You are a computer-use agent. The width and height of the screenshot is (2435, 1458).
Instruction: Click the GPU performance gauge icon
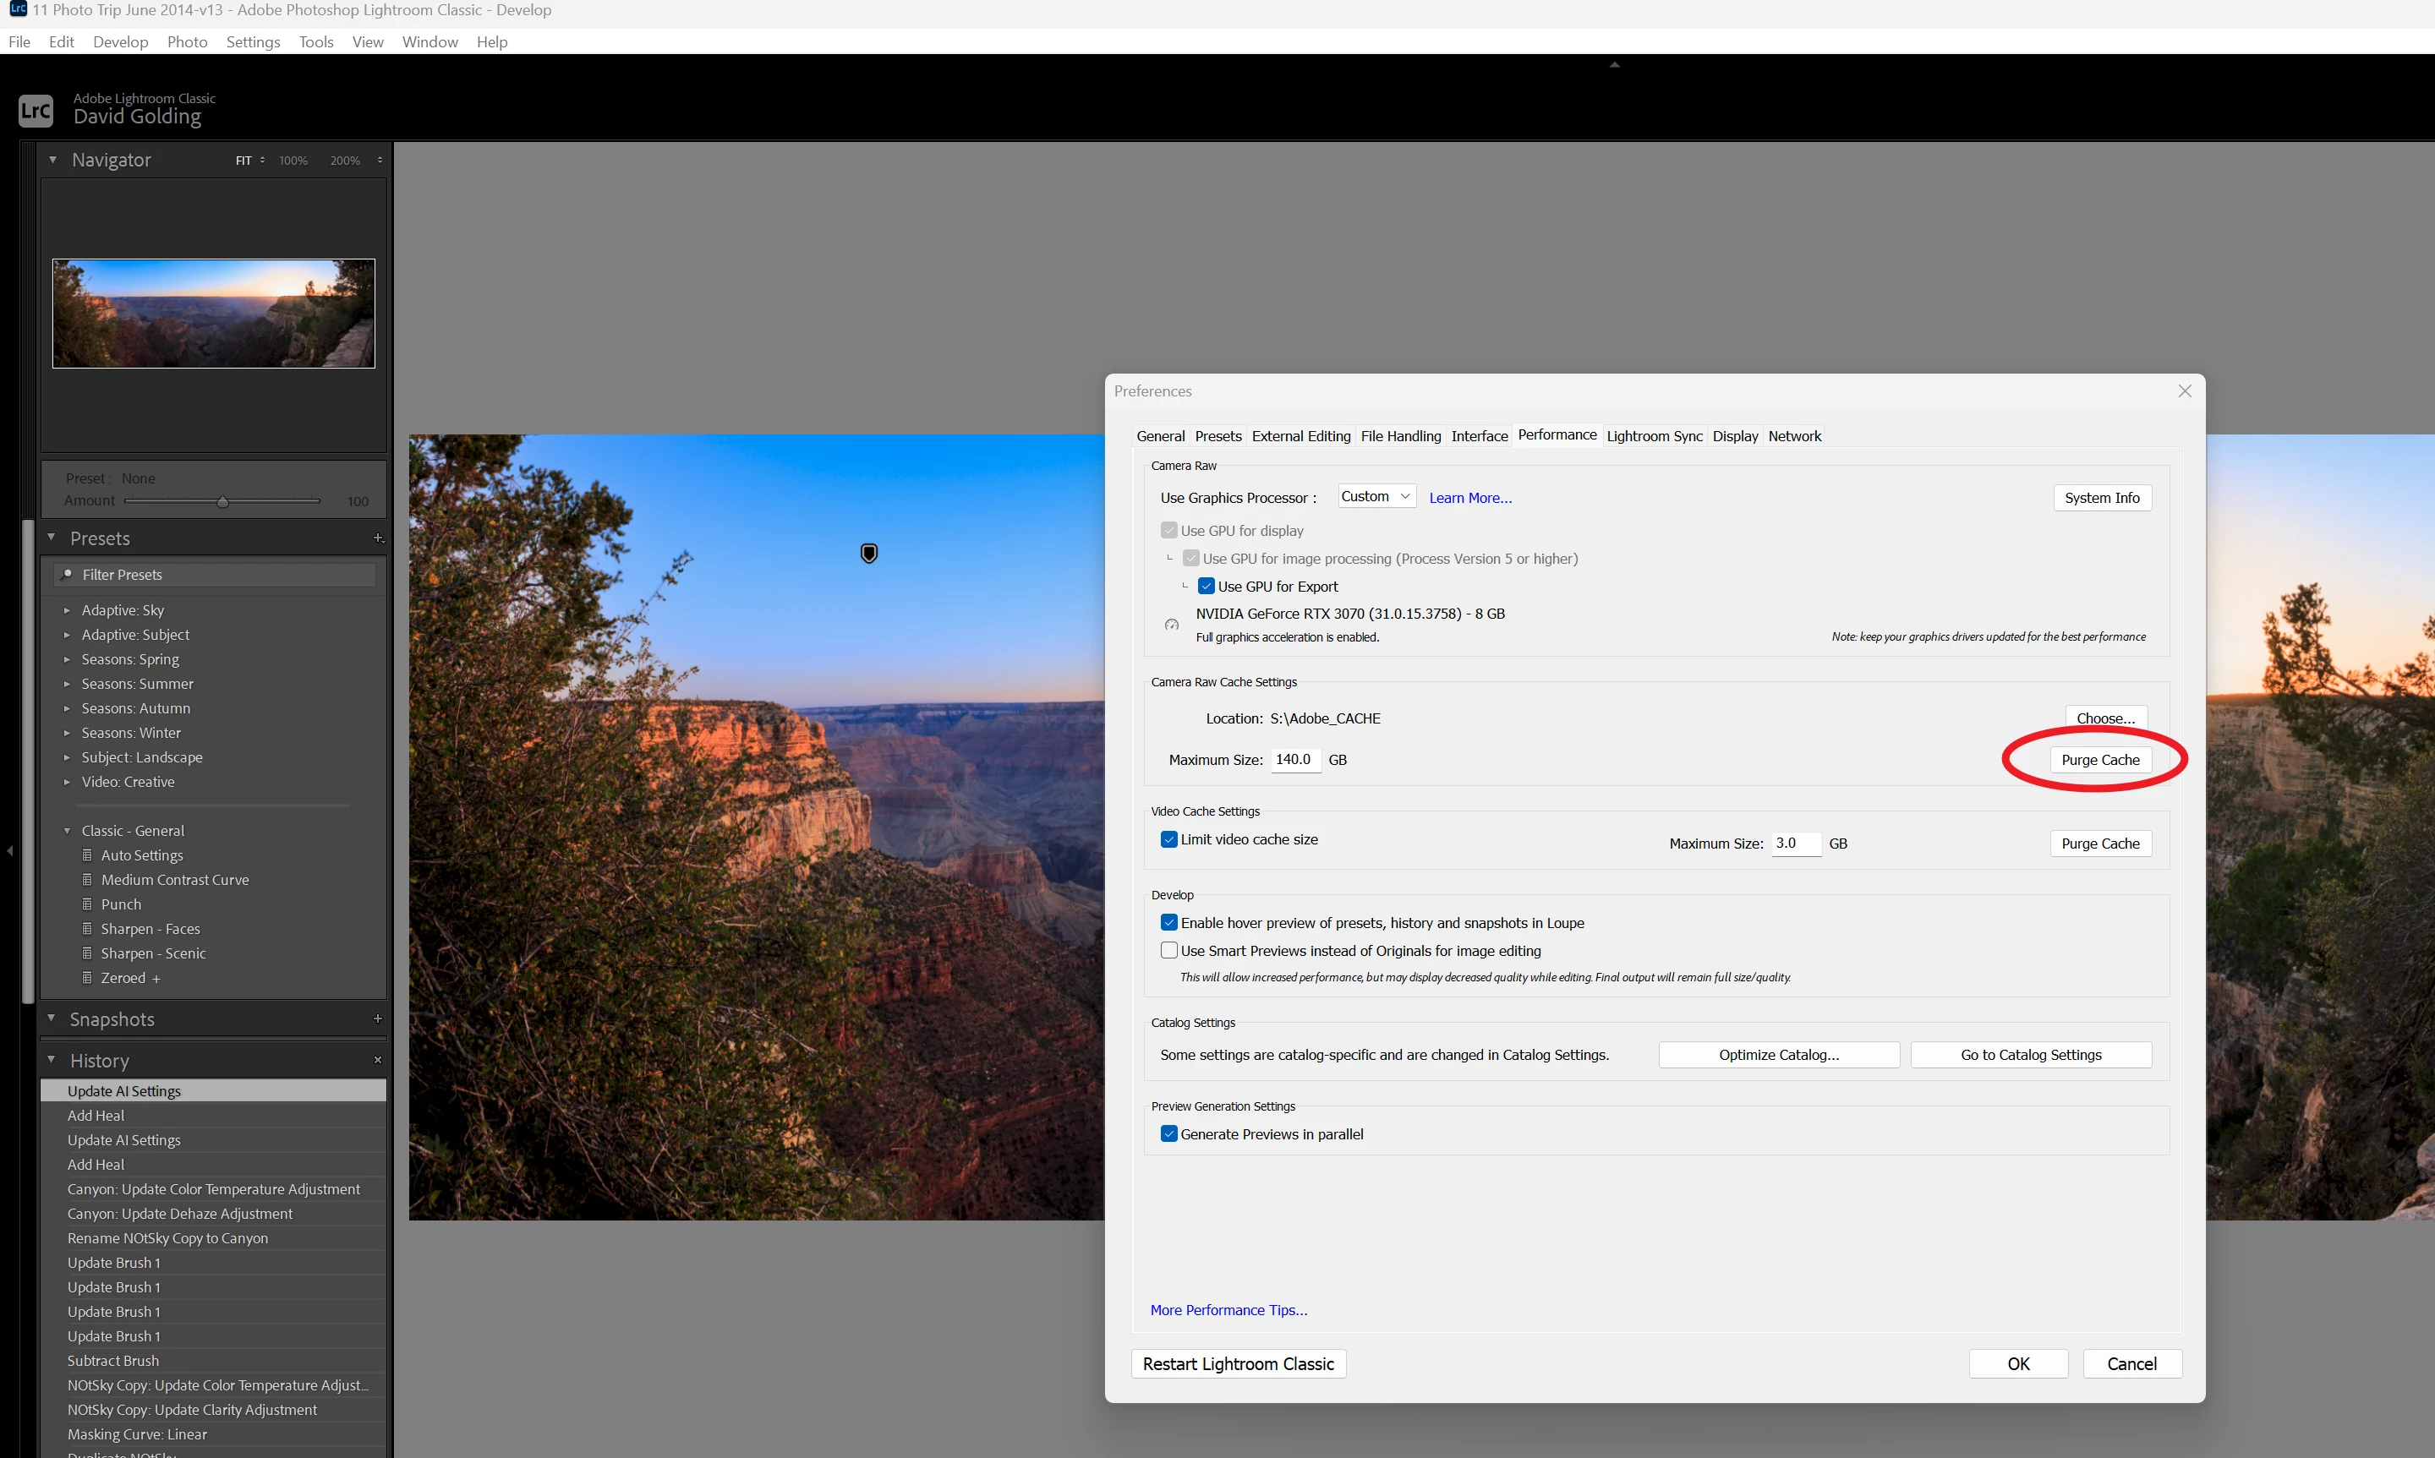1171,625
